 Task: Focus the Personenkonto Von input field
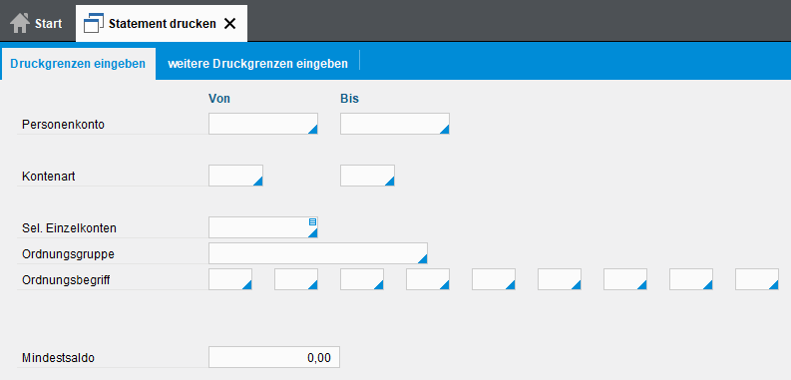click(263, 124)
